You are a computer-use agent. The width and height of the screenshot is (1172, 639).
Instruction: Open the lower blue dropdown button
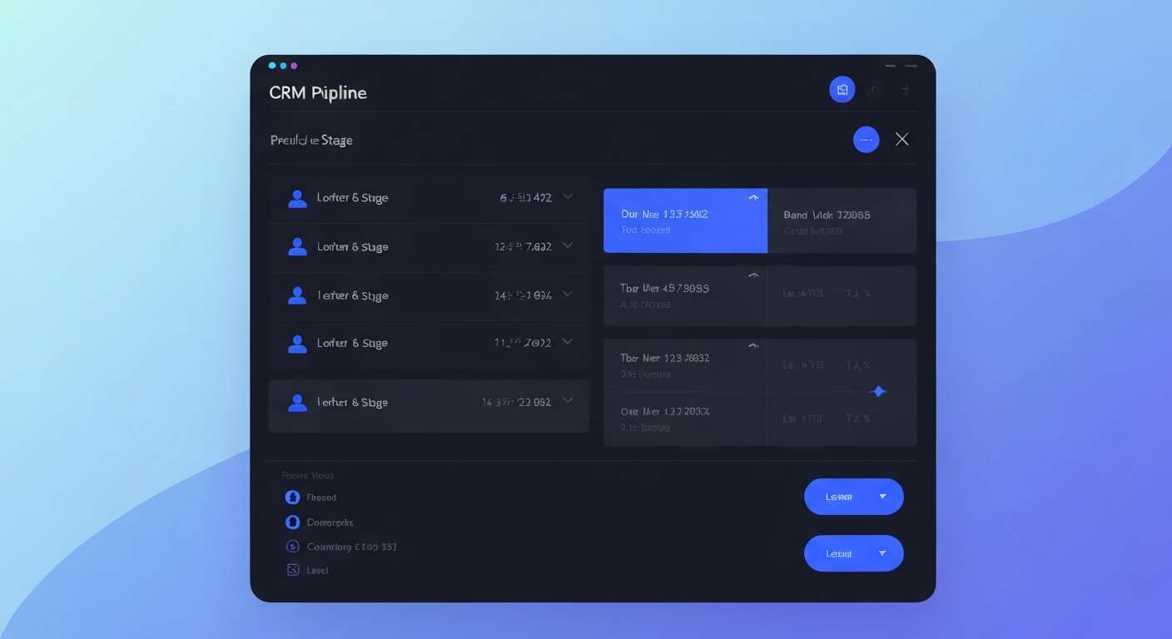point(853,553)
